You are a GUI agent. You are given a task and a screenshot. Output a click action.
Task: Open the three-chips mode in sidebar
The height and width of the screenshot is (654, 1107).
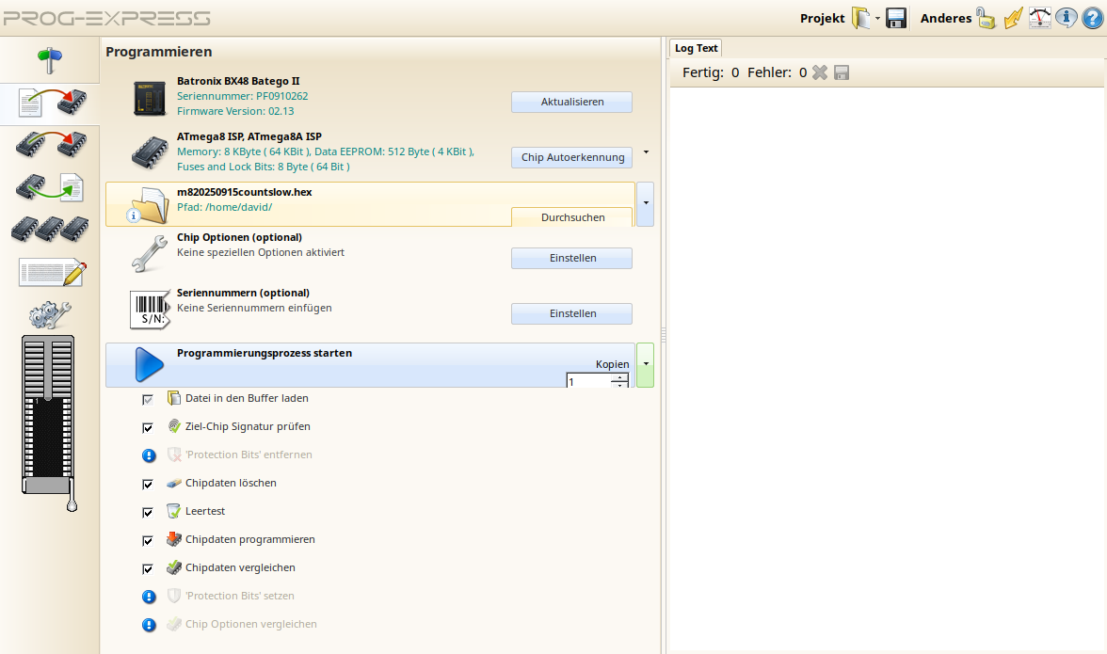point(50,229)
